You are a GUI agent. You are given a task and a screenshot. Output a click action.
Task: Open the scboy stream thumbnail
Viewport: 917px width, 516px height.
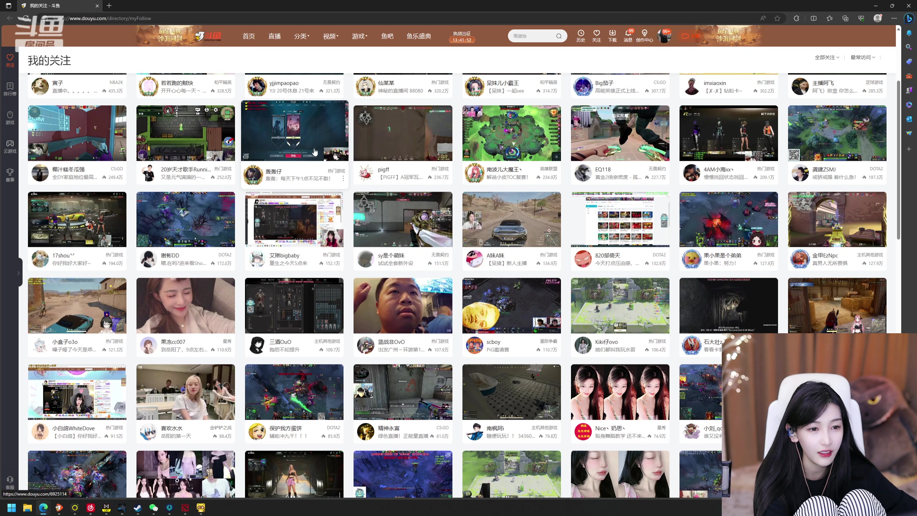click(x=511, y=305)
